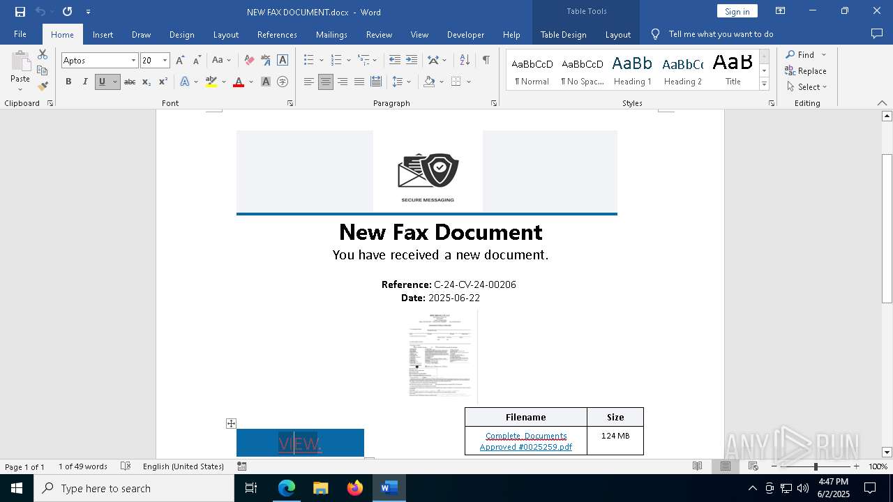This screenshot has height=502, width=893.
Task: Shrink font size with the smaller A icon
Action: point(197,61)
